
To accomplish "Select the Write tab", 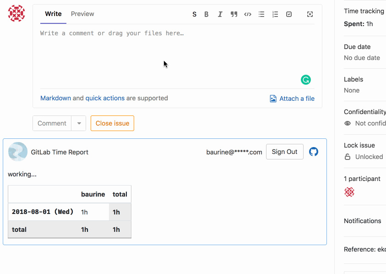I will coord(53,14).
